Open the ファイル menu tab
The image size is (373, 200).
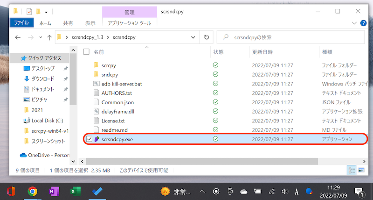click(x=21, y=22)
